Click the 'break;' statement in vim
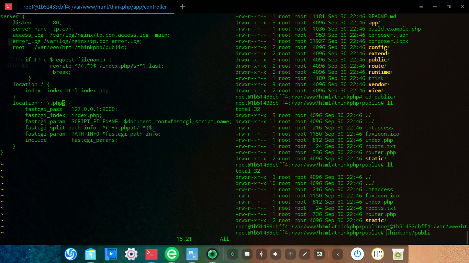The image size is (469, 263). [x=62, y=72]
